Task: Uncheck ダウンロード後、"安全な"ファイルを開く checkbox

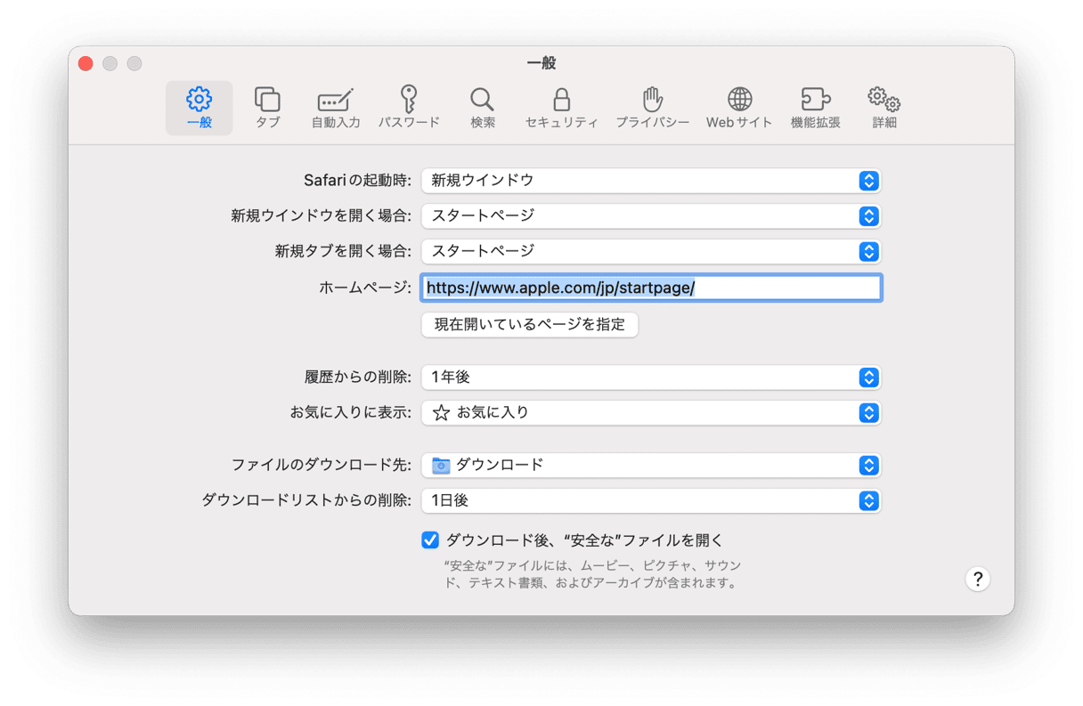Action: click(430, 540)
